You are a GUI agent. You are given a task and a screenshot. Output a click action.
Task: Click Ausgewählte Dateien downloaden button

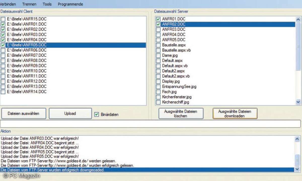click(235, 114)
